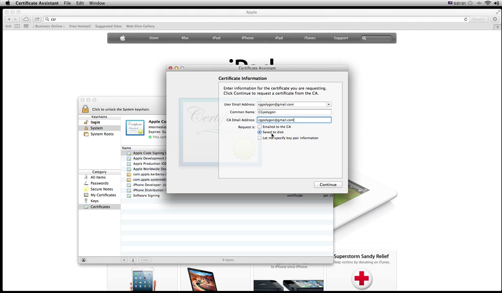Click the Name column header
Image resolution: width=502 pixels, height=293 pixels.
point(126,148)
